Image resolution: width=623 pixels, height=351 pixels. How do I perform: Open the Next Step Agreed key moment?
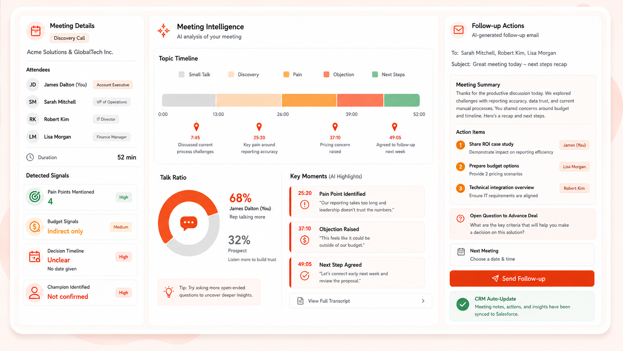[x=357, y=272]
